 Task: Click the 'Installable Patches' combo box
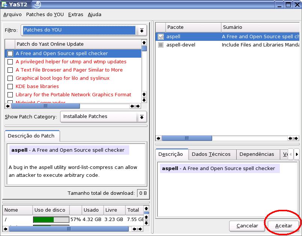[103, 117]
